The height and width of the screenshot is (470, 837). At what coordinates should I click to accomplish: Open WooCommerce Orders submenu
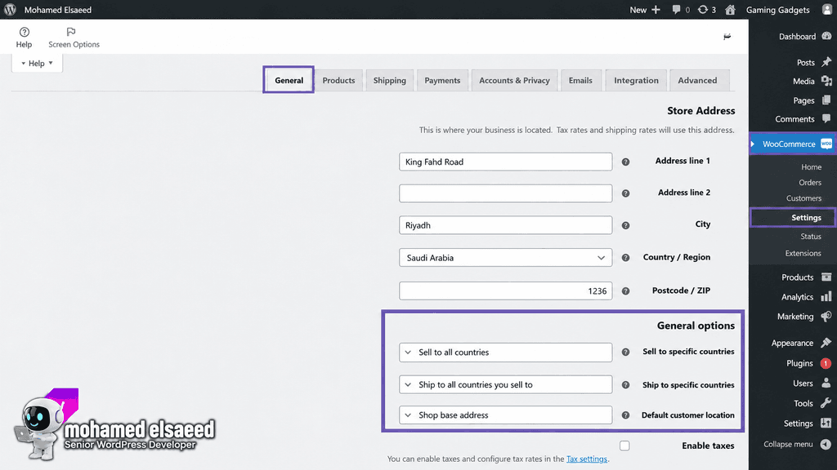810,182
